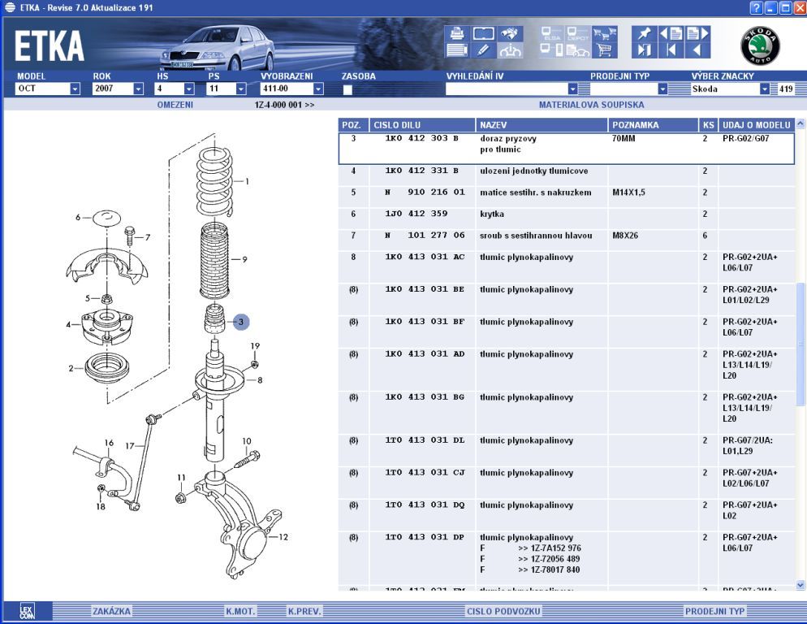Expand the MODEL dropdown showing OCT
Image resolution: width=807 pixels, height=624 pixels.
pyautogui.click(x=75, y=89)
